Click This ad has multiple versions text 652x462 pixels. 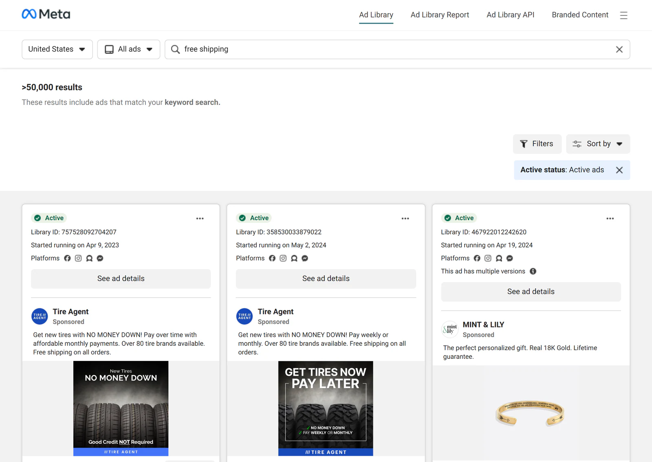pos(483,271)
